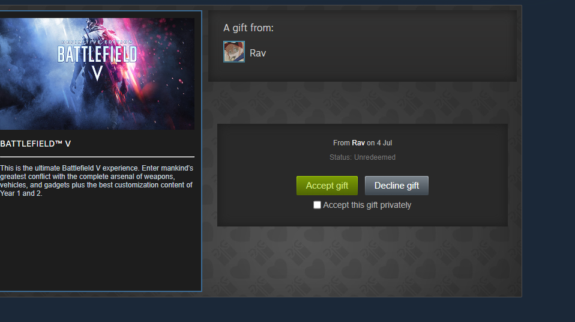Click the large V logo on the banner artwork
This screenshot has height=322, width=575.
[x=97, y=73]
